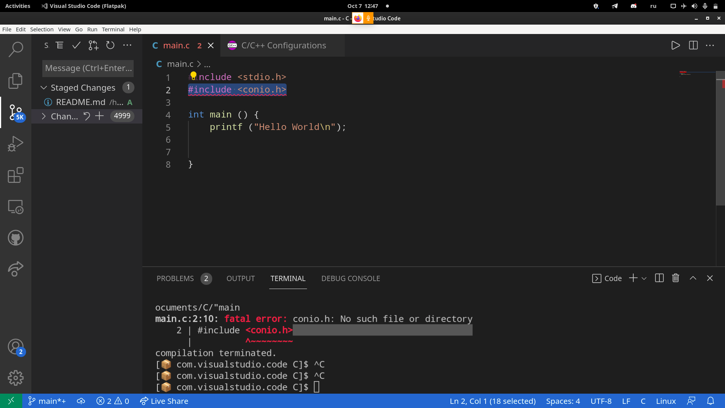
Task: Switch to the OUTPUT tab
Action: coord(241,278)
